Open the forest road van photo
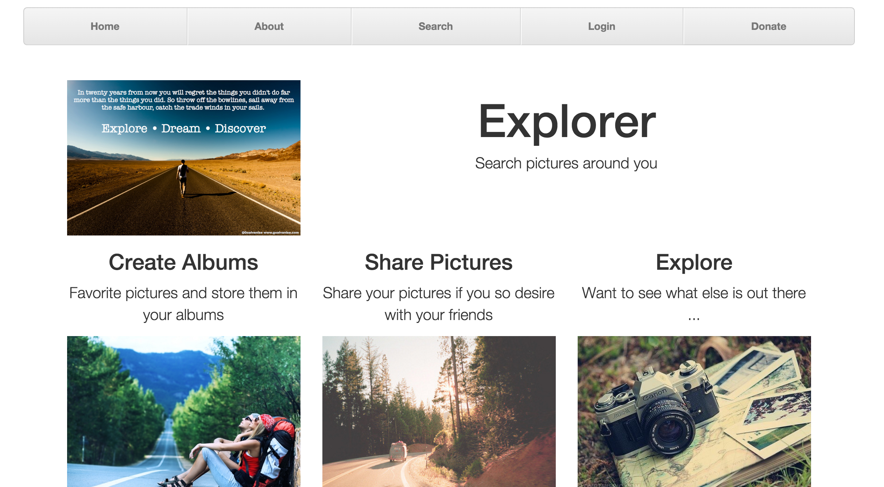Screen dimensions: 884x487 click(439, 411)
